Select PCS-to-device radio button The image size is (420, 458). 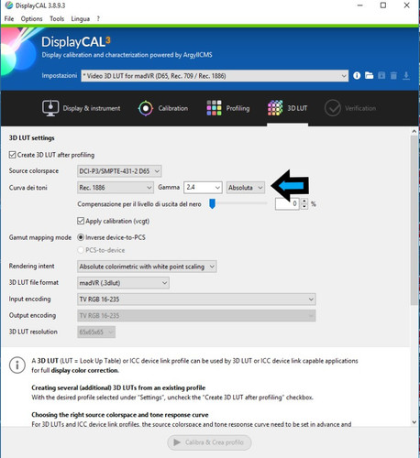(x=81, y=250)
